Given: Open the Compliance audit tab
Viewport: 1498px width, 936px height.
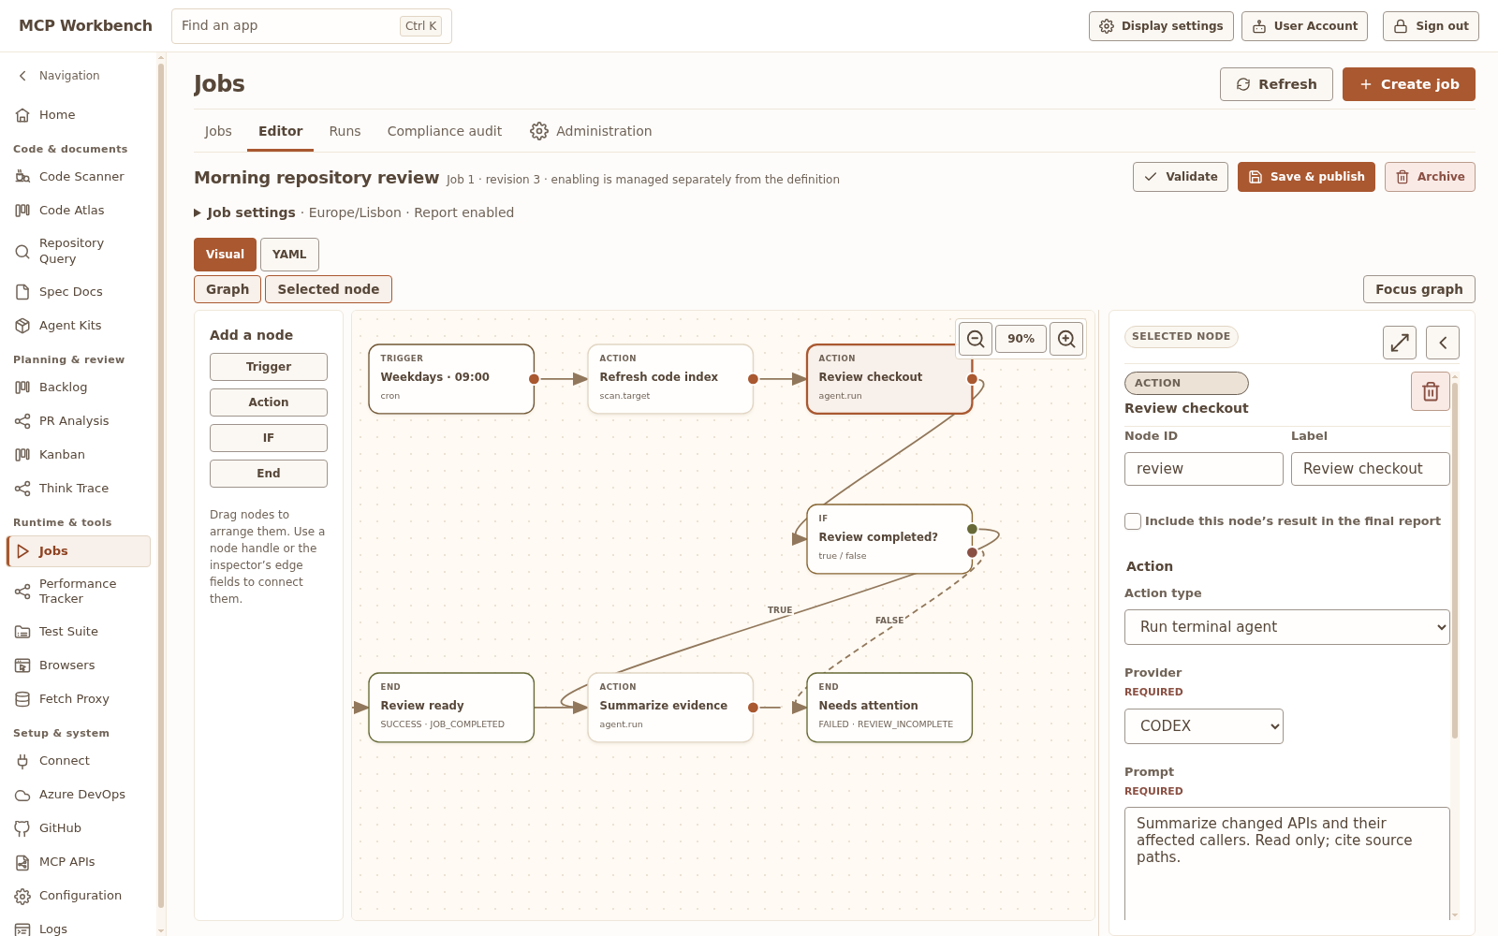Looking at the screenshot, I should (x=445, y=131).
